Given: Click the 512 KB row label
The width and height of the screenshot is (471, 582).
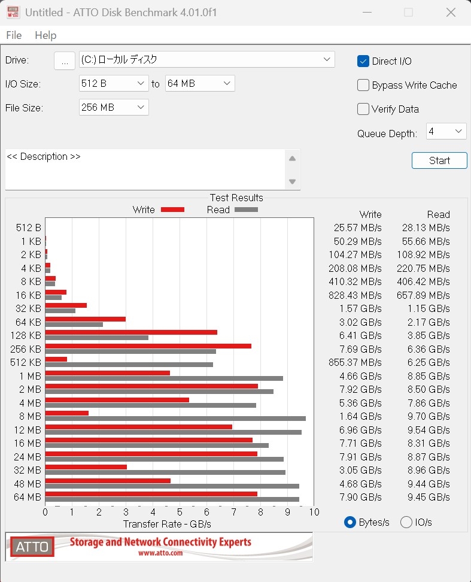Looking at the screenshot, I should pos(26,363).
